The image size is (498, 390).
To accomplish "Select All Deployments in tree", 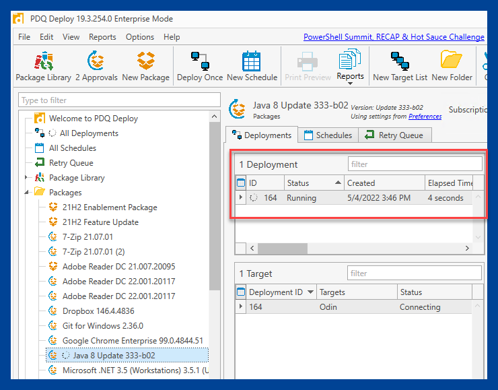I will [x=89, y=133].
